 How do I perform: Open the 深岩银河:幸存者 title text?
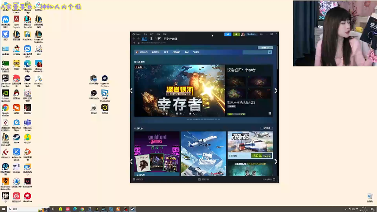click(241, 70)
